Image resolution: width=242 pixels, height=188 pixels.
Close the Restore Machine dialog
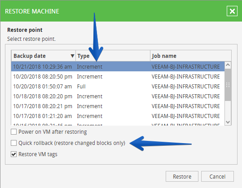(x=232, y=11)
